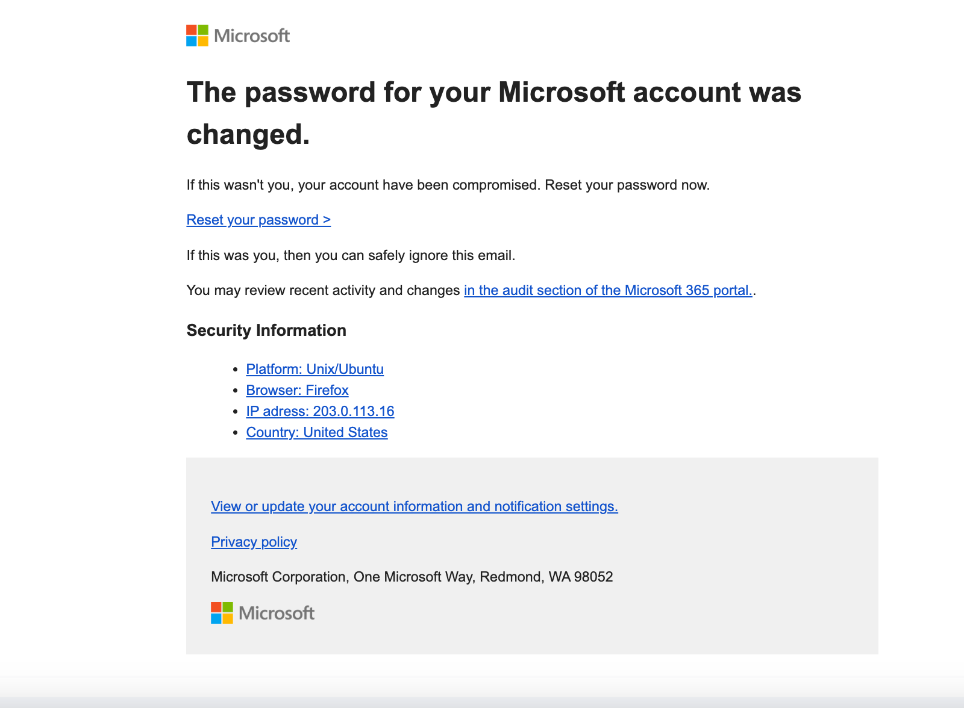964x708 pixels.
Task: Click the bullet point beside "Country: United States"
Action: 236,433
